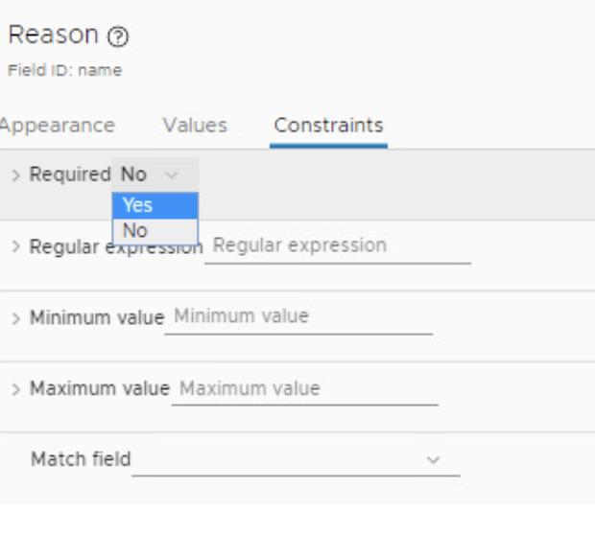Expand the Minimum value row chevron
Image resolution: width=595 pixels, height=535 pixels.
point(15,317)
